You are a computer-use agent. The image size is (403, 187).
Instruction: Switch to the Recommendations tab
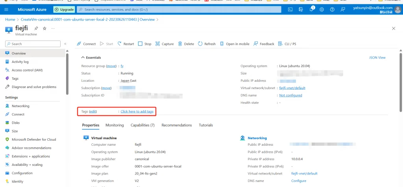(x=177, y=125)
